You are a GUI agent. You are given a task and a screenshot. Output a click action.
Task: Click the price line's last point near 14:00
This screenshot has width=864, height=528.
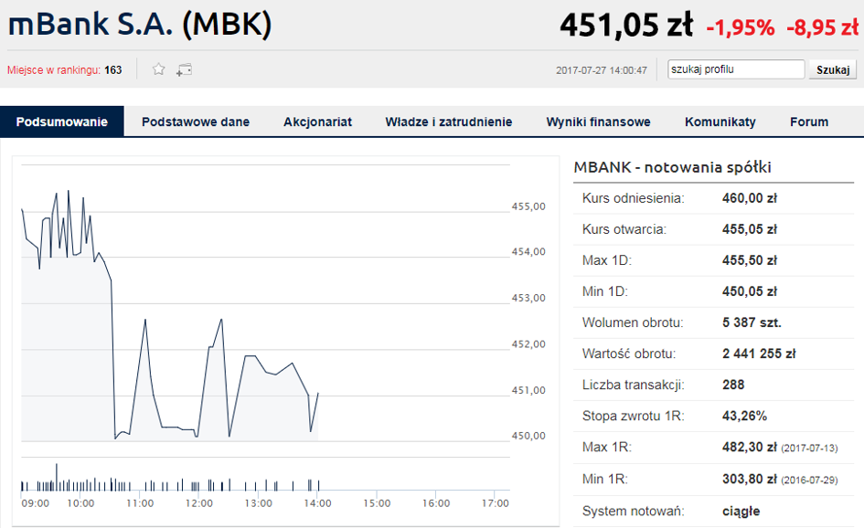[x=318, y=393]
